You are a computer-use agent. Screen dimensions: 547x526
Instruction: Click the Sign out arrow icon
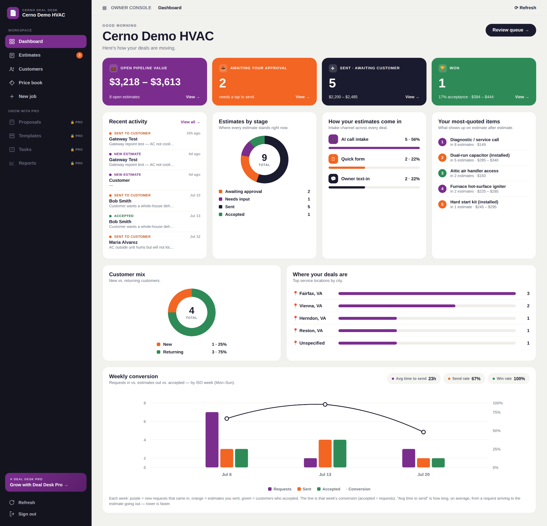[x=12, y=514]
